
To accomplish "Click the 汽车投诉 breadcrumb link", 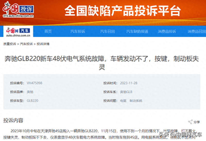I will coord(27,44).
